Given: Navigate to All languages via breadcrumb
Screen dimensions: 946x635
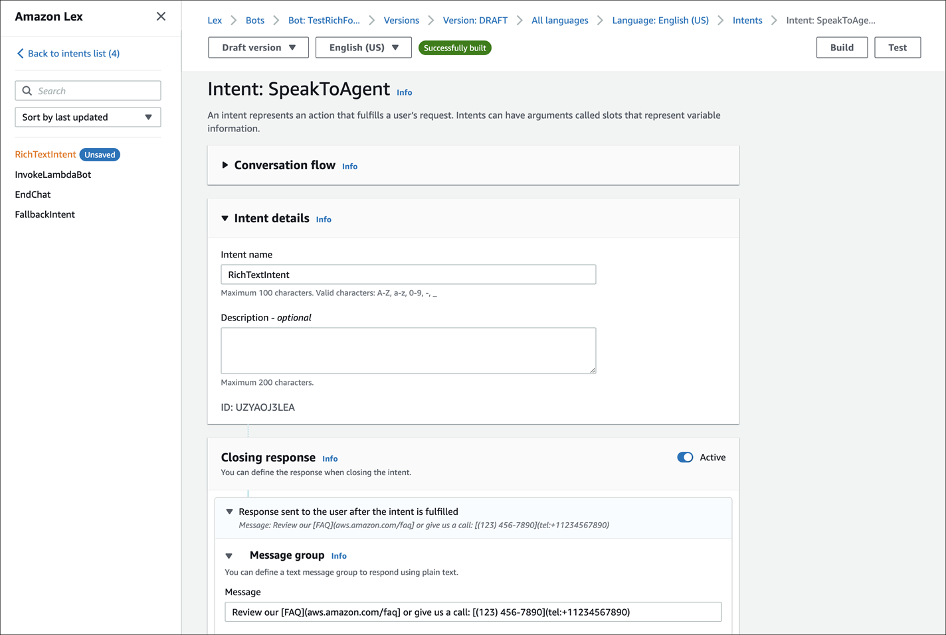Looking at the screenshot, I should (559, 20).
